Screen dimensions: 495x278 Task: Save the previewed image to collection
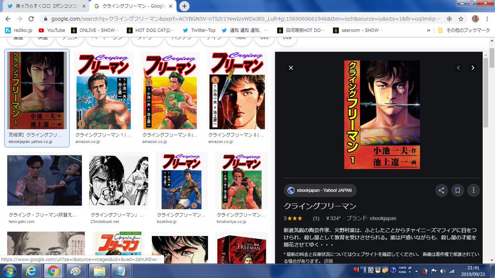(x=457, y=190)
